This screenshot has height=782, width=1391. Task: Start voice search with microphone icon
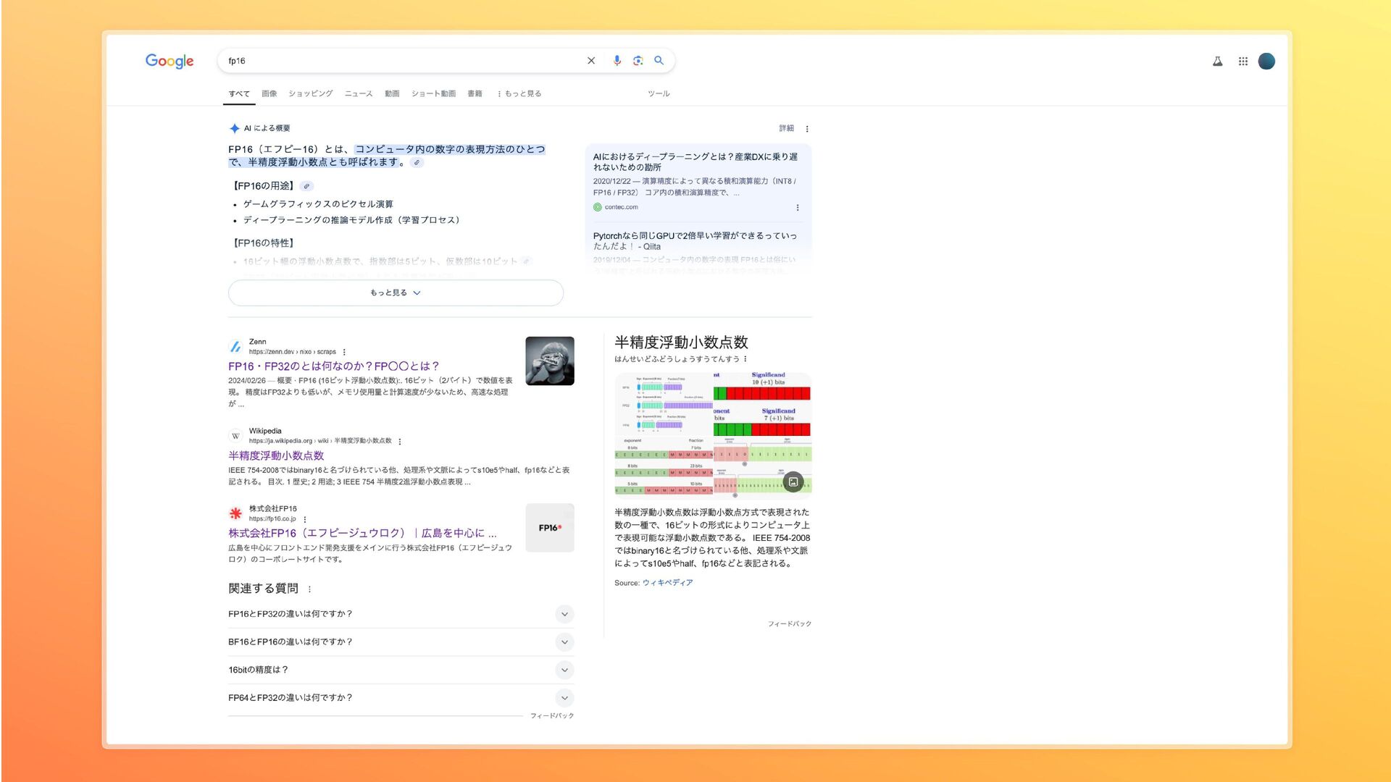pos(617,61)
